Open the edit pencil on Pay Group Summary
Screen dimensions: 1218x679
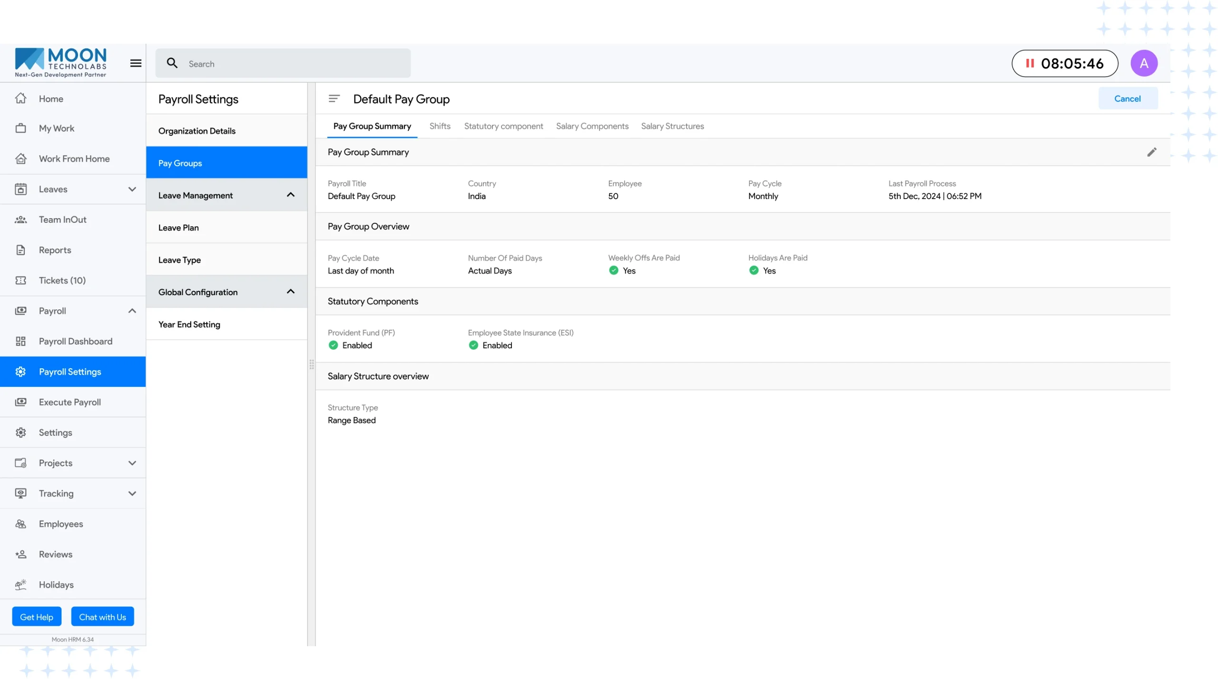click(x=1152, y=152)
